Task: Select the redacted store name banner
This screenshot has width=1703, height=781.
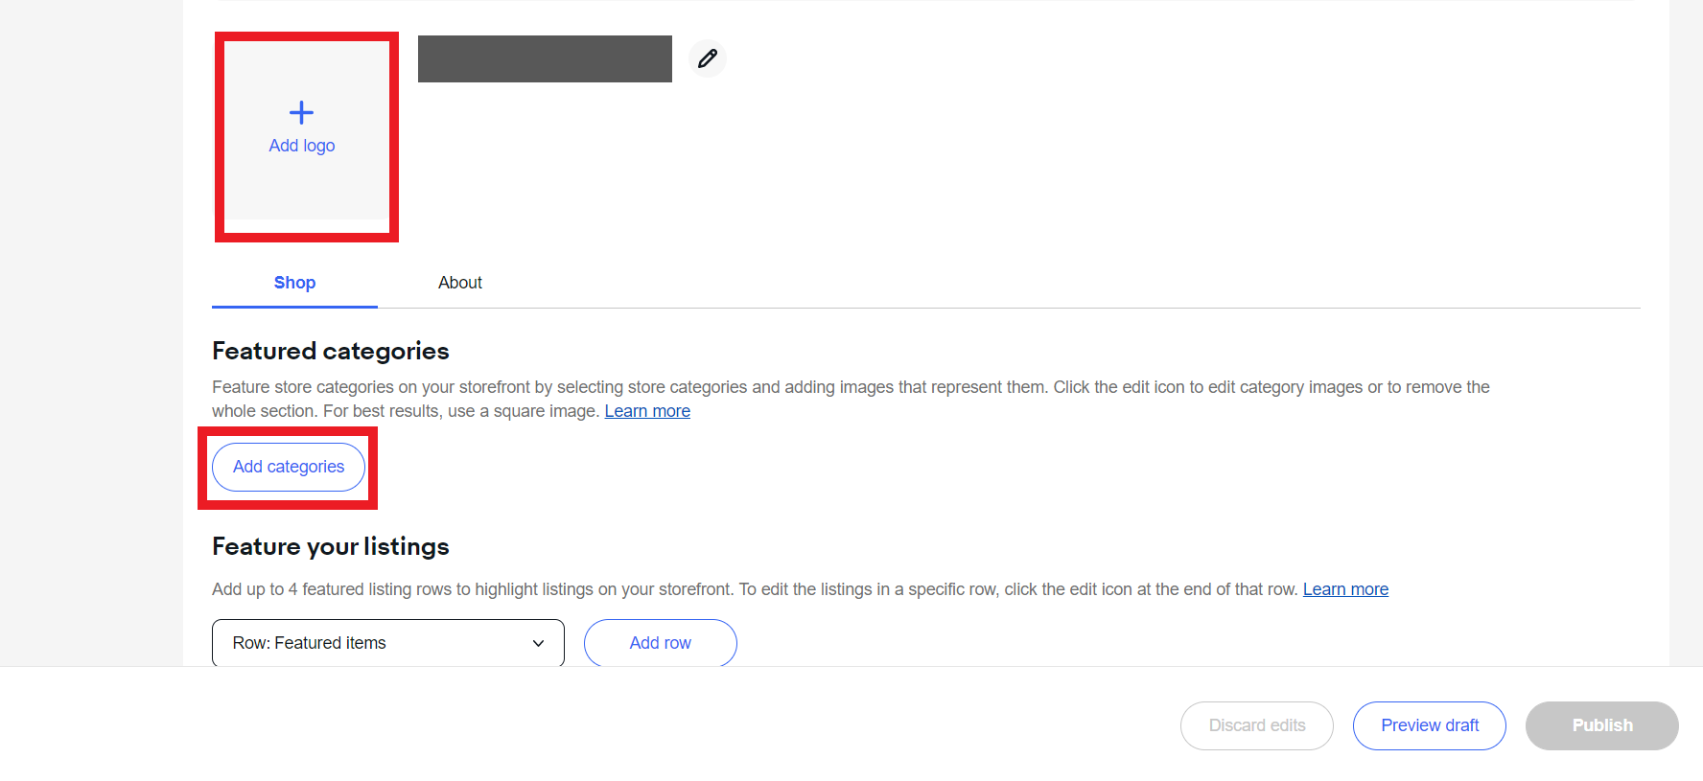Action: coord(545,58)
